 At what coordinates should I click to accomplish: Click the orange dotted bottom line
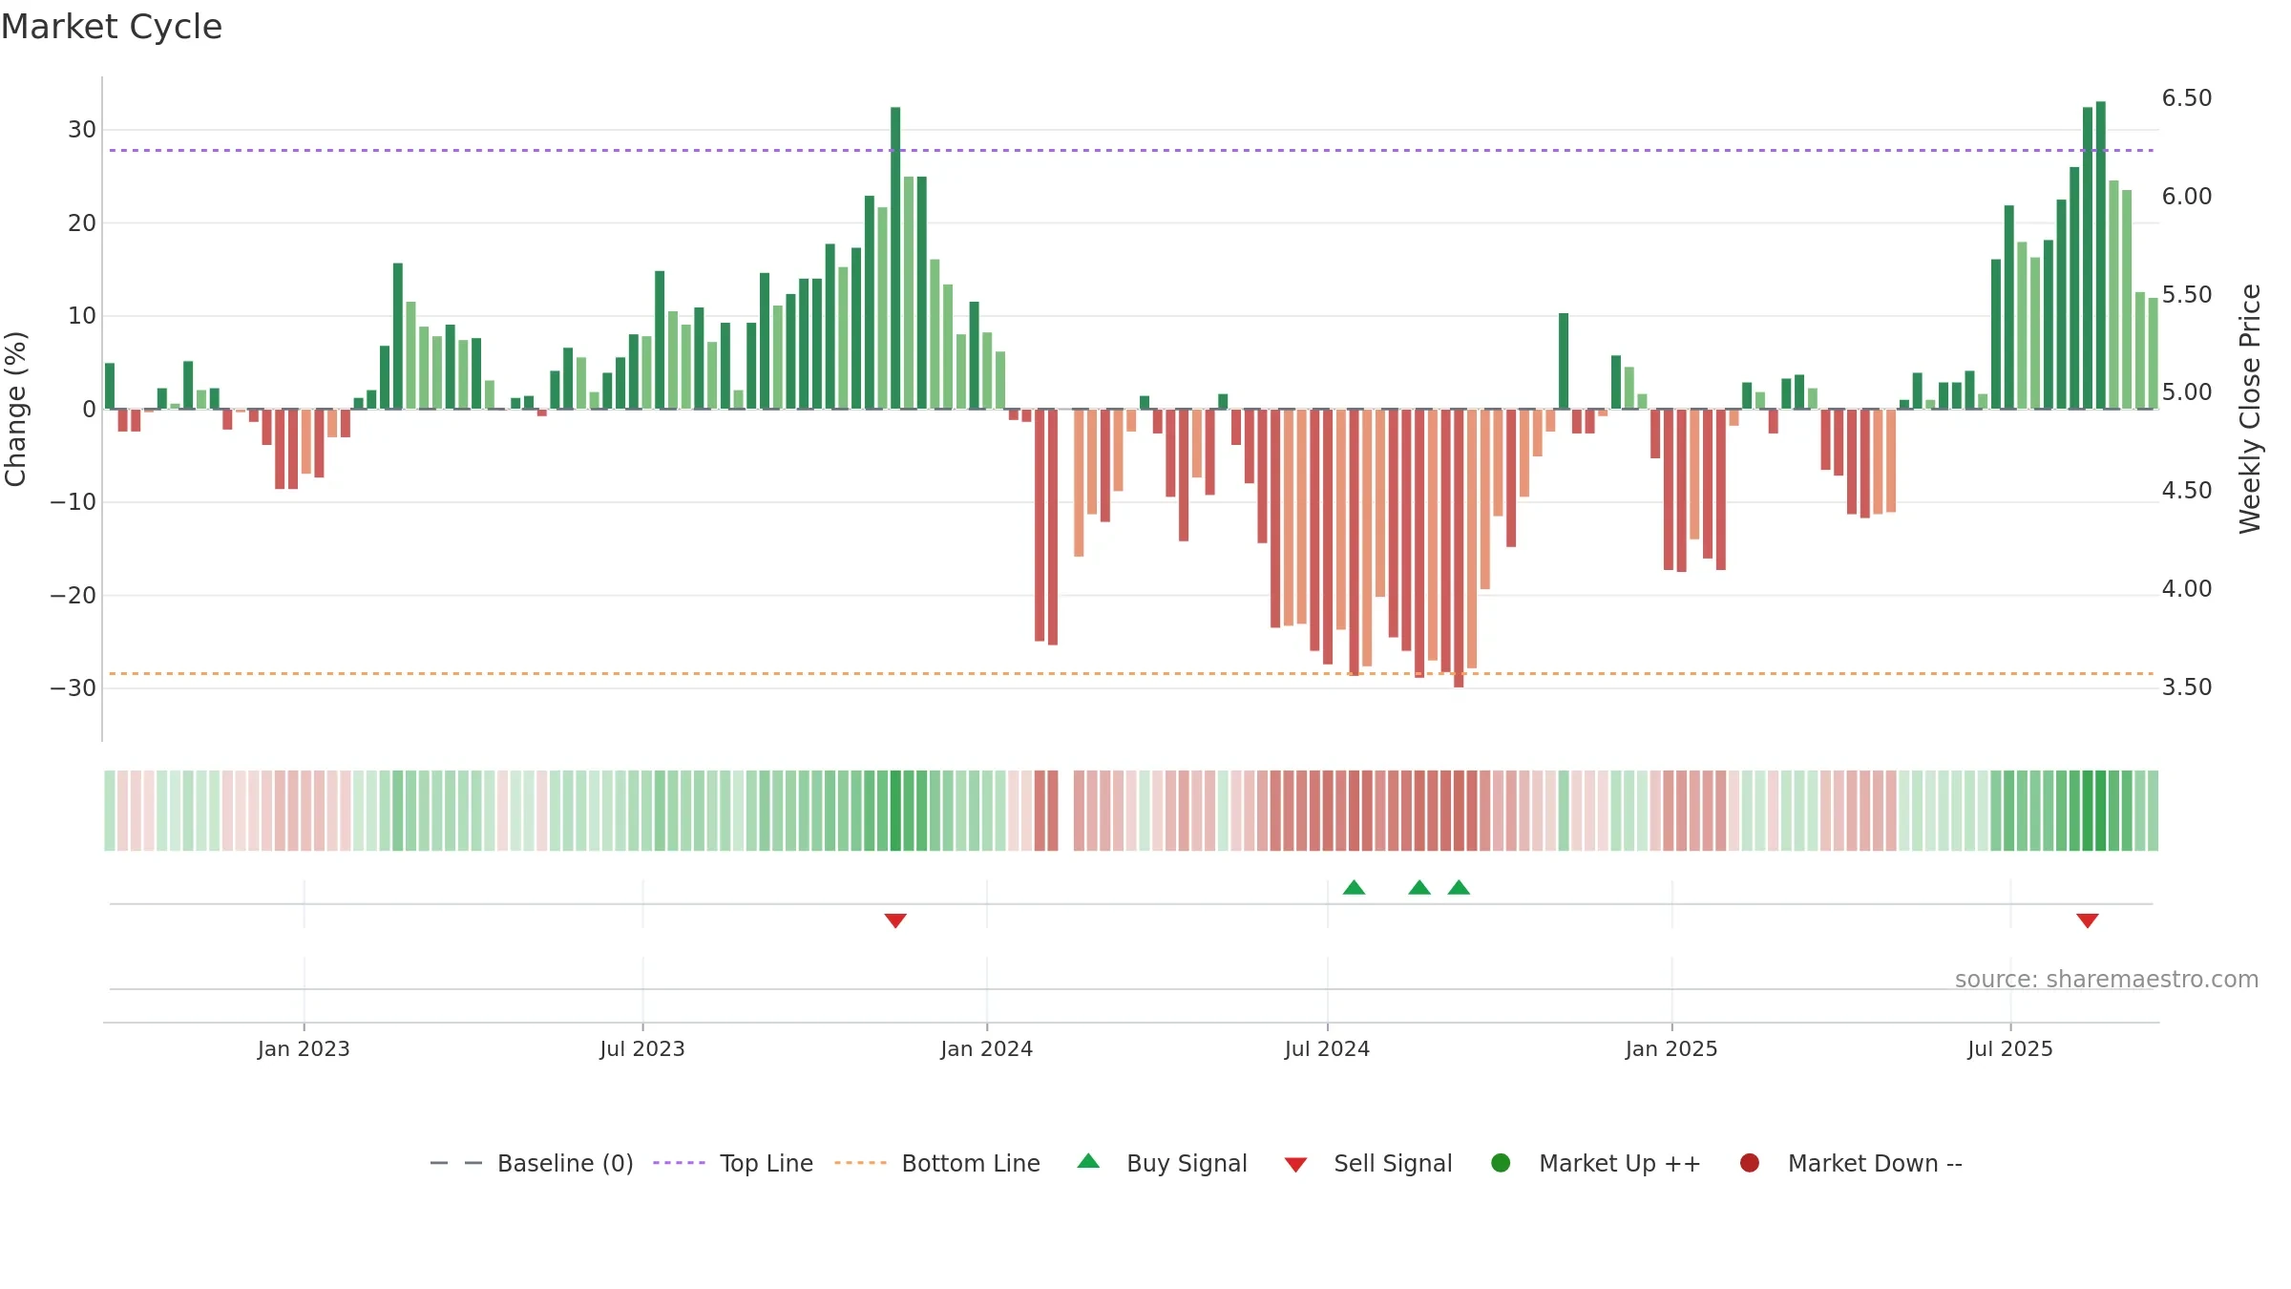pyautogui.click(x=1131, y=674)
